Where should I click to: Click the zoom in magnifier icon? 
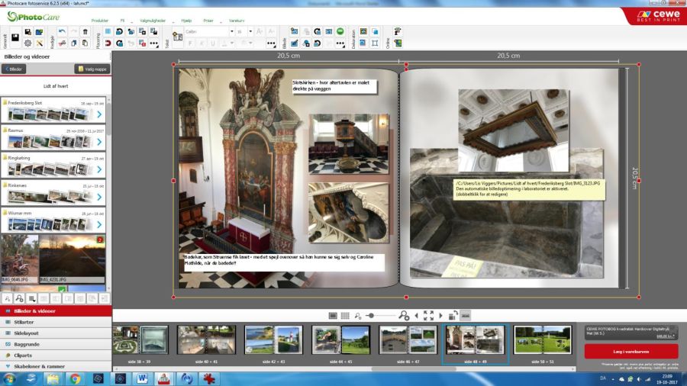click(x=404, y=315)
